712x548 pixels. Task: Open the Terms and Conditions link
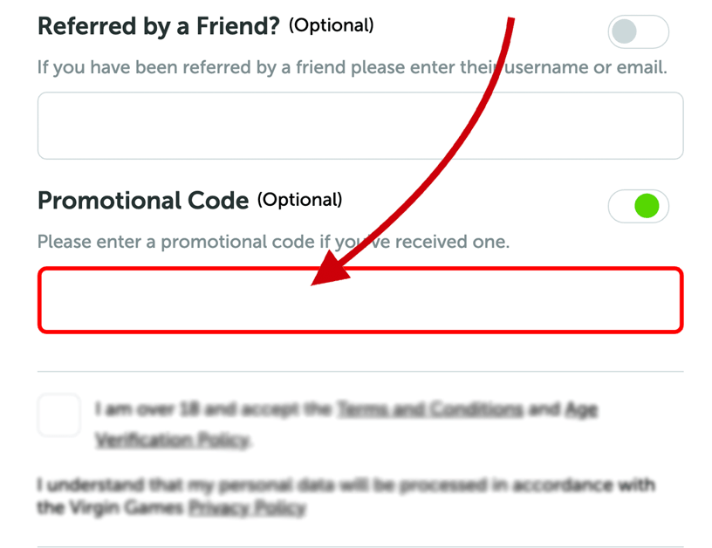click(429, 408)
